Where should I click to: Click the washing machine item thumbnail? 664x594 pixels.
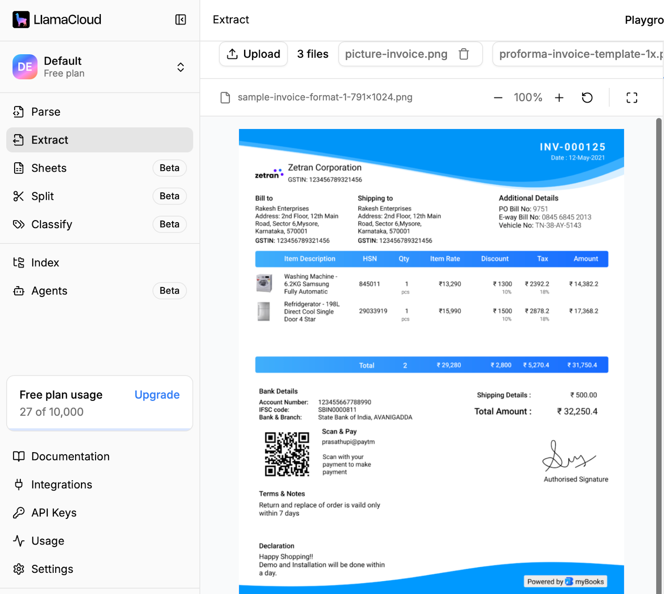pos(264,284)
